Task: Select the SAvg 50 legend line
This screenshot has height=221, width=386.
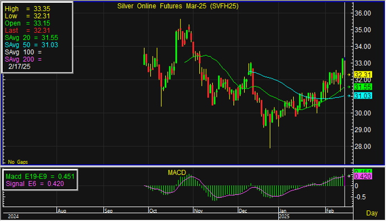Action: pos(31,45)
